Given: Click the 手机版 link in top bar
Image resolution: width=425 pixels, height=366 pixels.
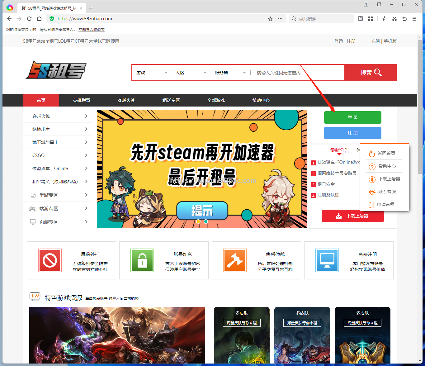Looking at the screenshot, I should (x=390, y=41).
